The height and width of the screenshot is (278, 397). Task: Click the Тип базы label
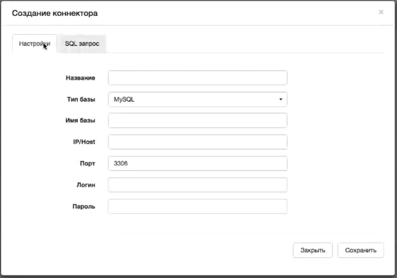[81, 99]
